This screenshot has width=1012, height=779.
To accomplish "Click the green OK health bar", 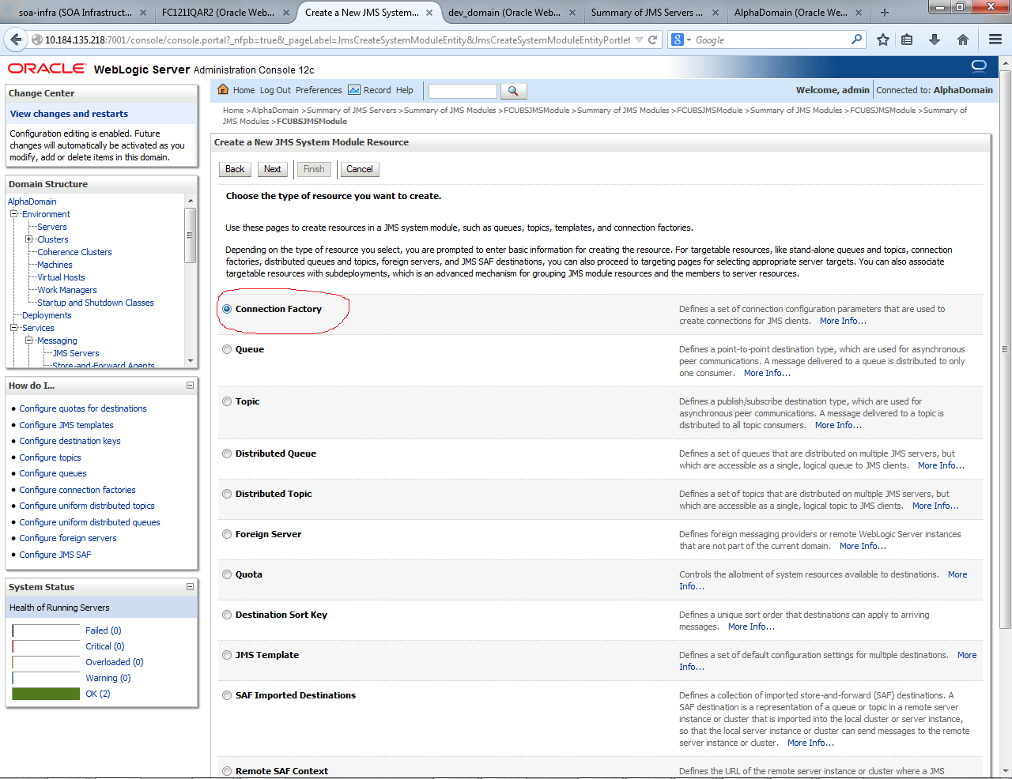I will [x=46, y=694].
